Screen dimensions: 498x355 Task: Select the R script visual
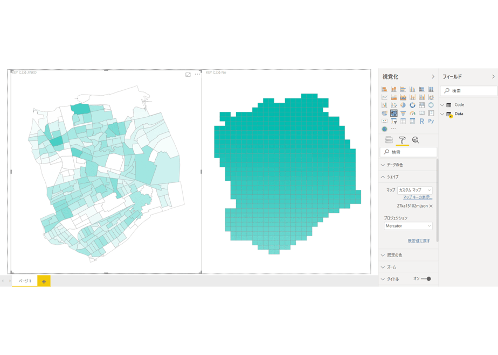coord(421,121)
